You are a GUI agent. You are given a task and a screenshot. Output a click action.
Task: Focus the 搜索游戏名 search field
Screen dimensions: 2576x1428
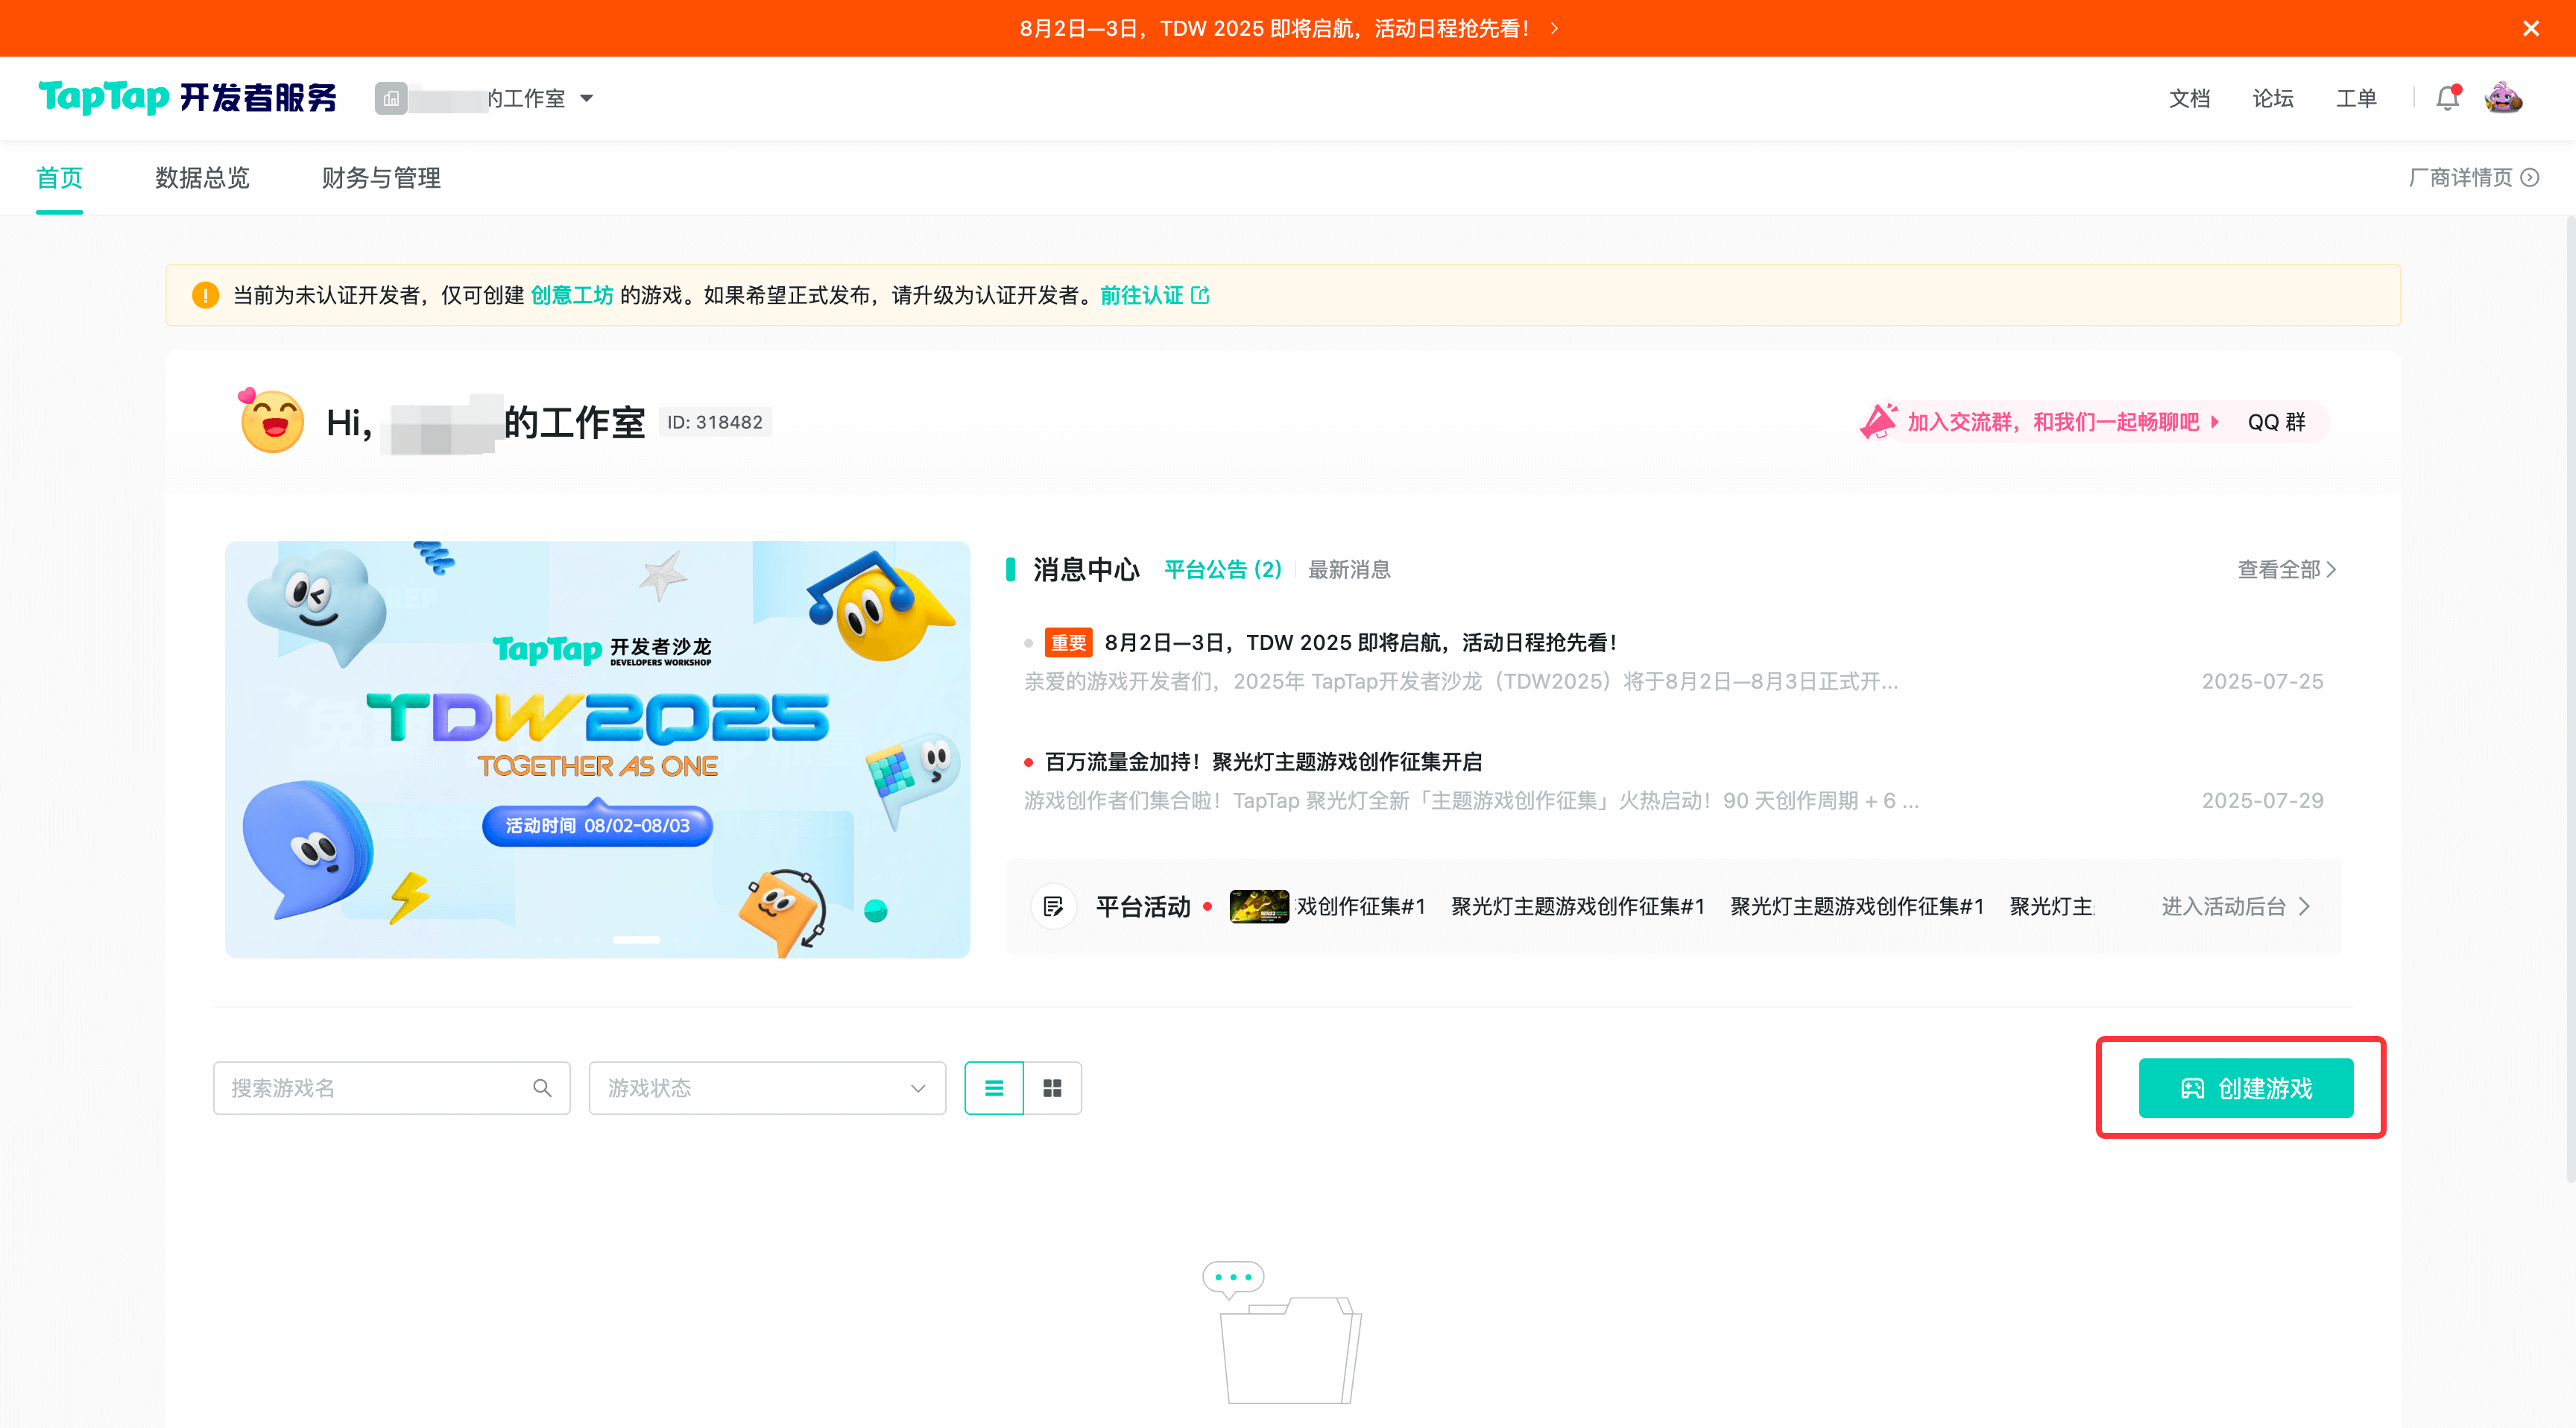click(375, 1088)
